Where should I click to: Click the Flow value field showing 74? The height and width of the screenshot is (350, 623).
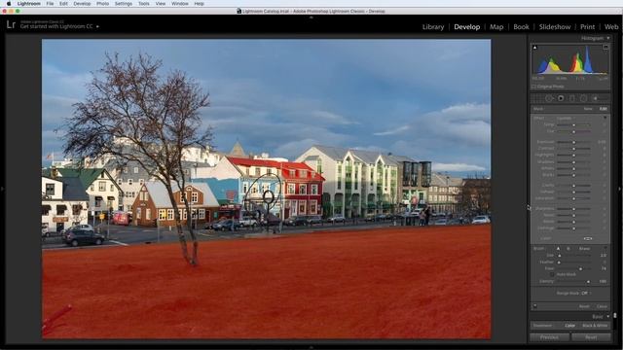(x=604, y=268)
